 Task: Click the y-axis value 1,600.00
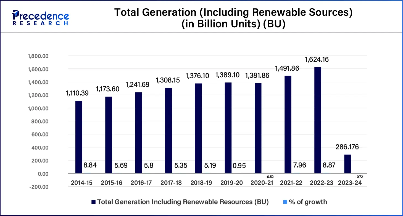pos(38,69)
